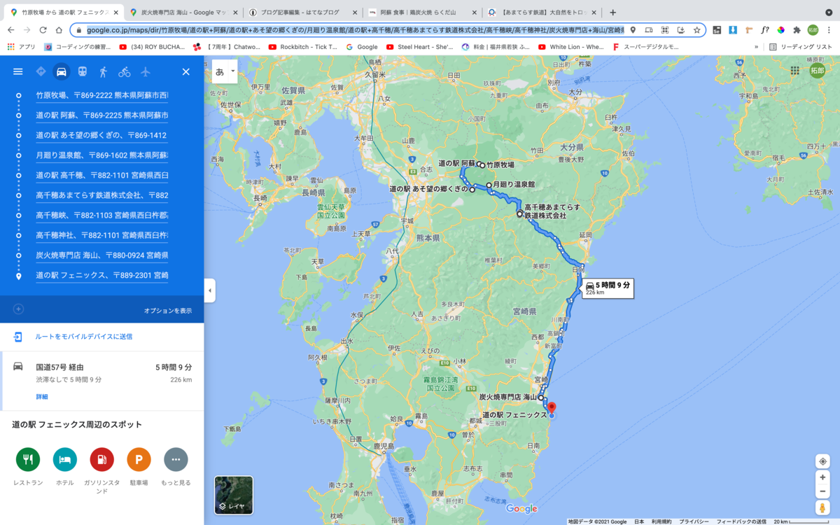Center map on your location button
Image resolution: width=840 pixels, height=525 pixels.
pyautogui.click(x=822, y=461)
